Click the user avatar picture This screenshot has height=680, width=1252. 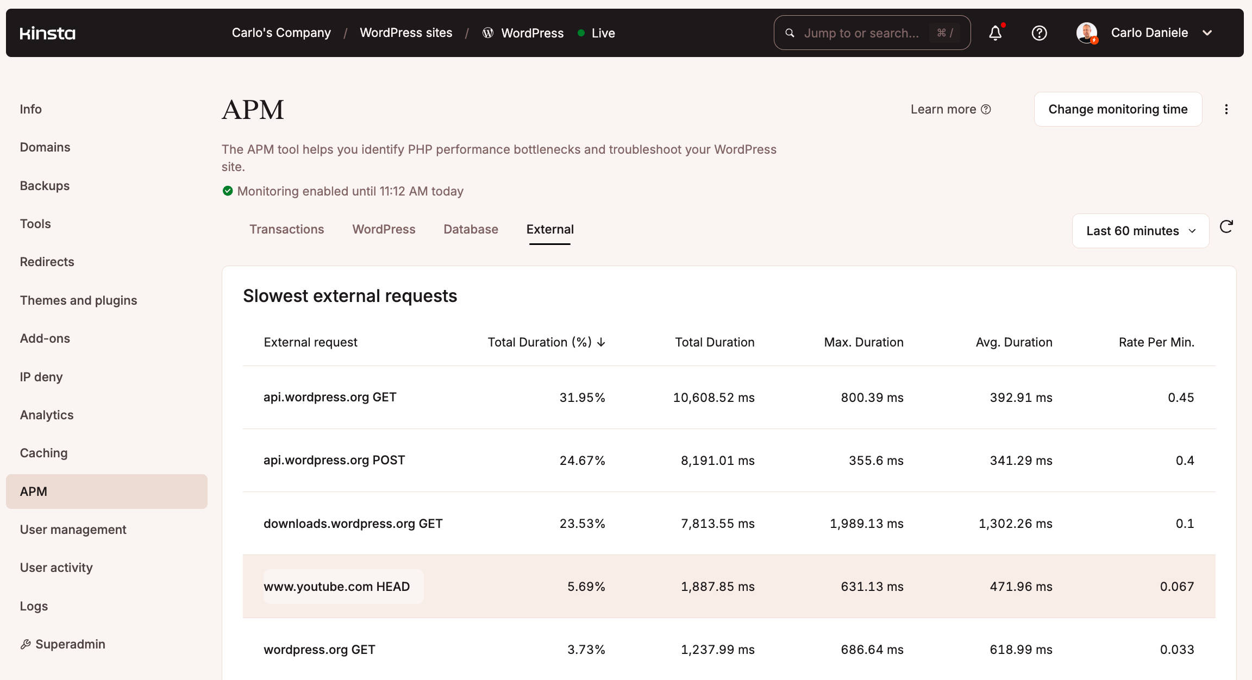point(1086,33)
